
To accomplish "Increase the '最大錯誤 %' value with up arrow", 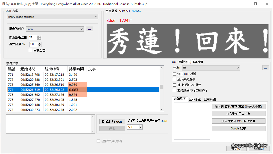I will tap(40, 43).
